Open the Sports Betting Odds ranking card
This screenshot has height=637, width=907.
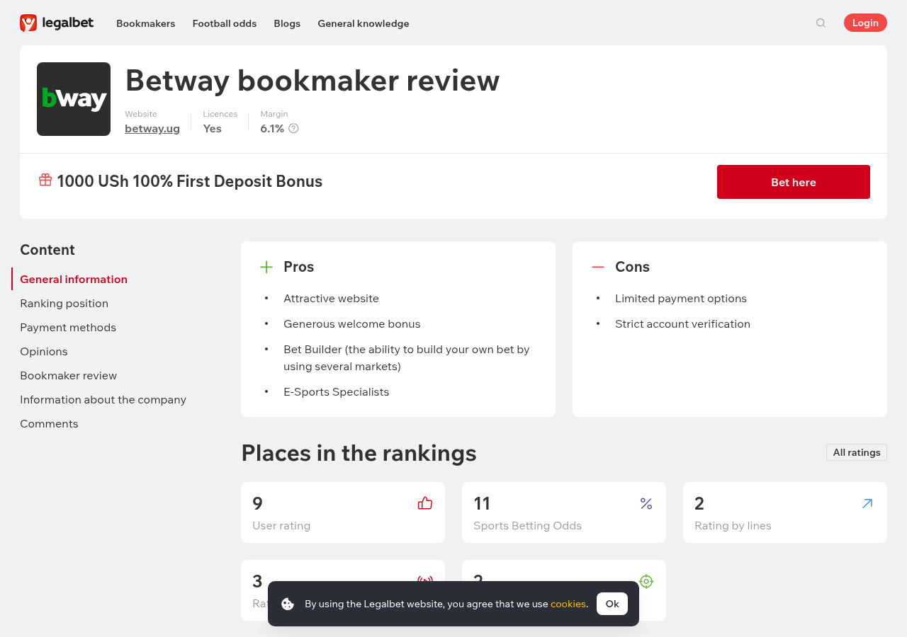click(564, 512)
